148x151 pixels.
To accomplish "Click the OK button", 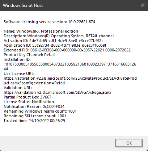I will point(129,143).
